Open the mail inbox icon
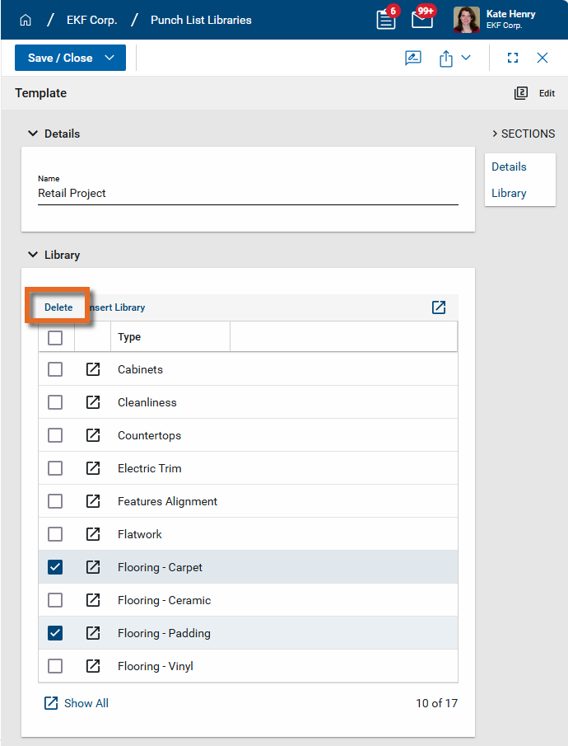This screenshot has height=746, width=568. (x=422, y=20)
